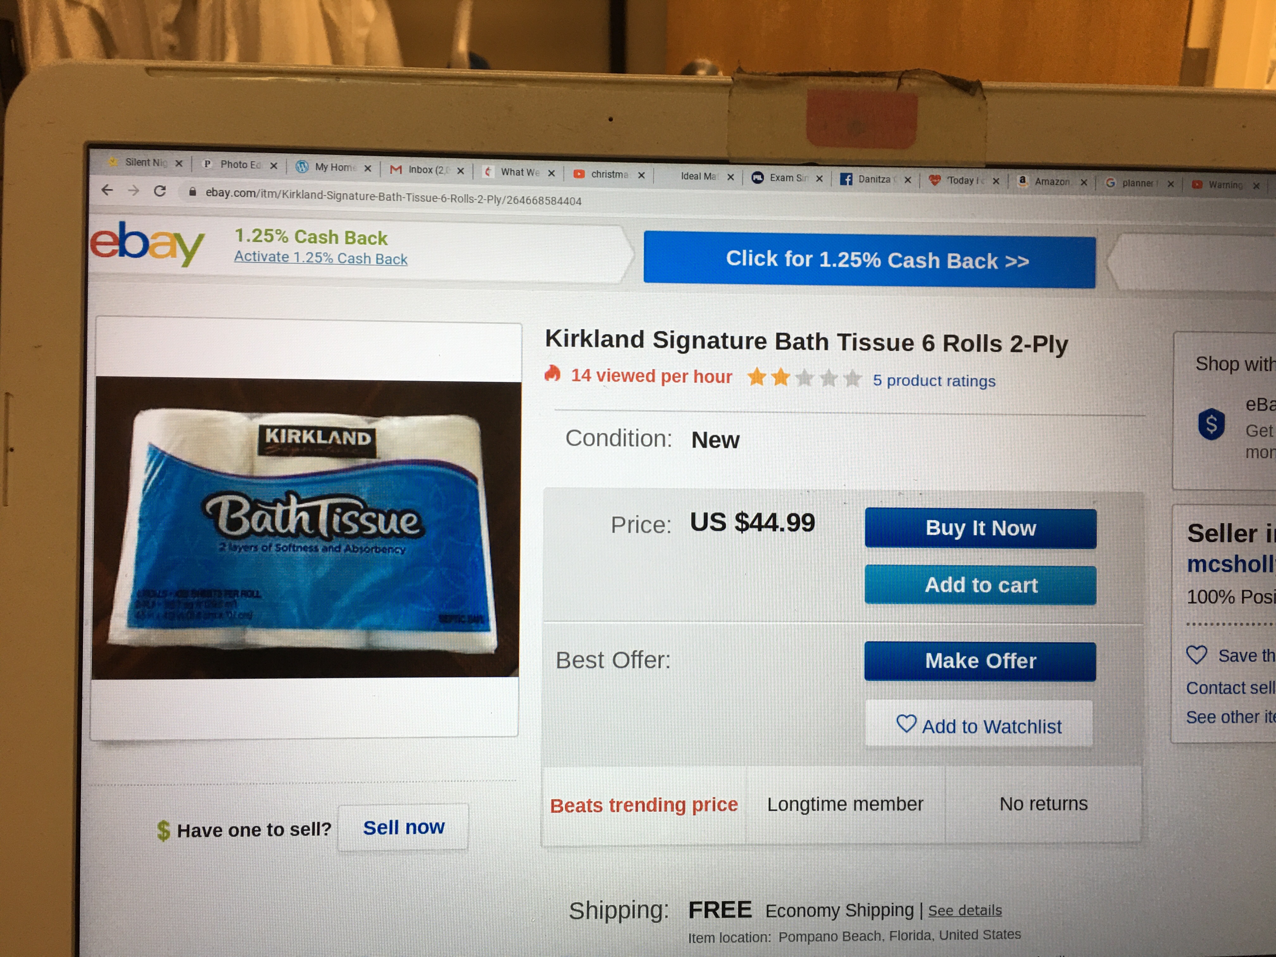1276x957 pixels.
Task: Click the Activate 1.25% Cash Back link
Action: 321,258
